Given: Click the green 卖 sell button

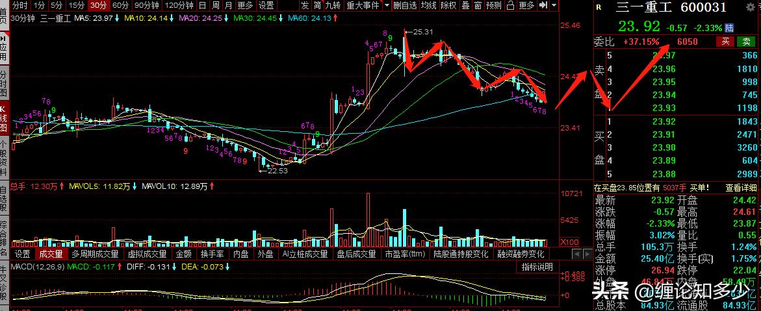Looking at the screenshot, I should click(747, 42).
